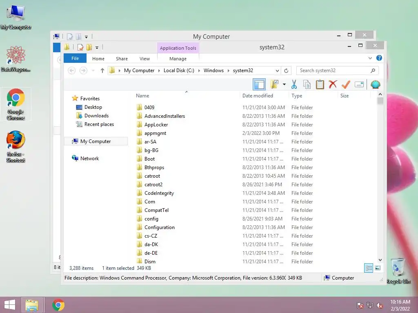Viewport: 418px width, 313px height.
Task: Go up one level with Up arrow
Action: point(102,71)
